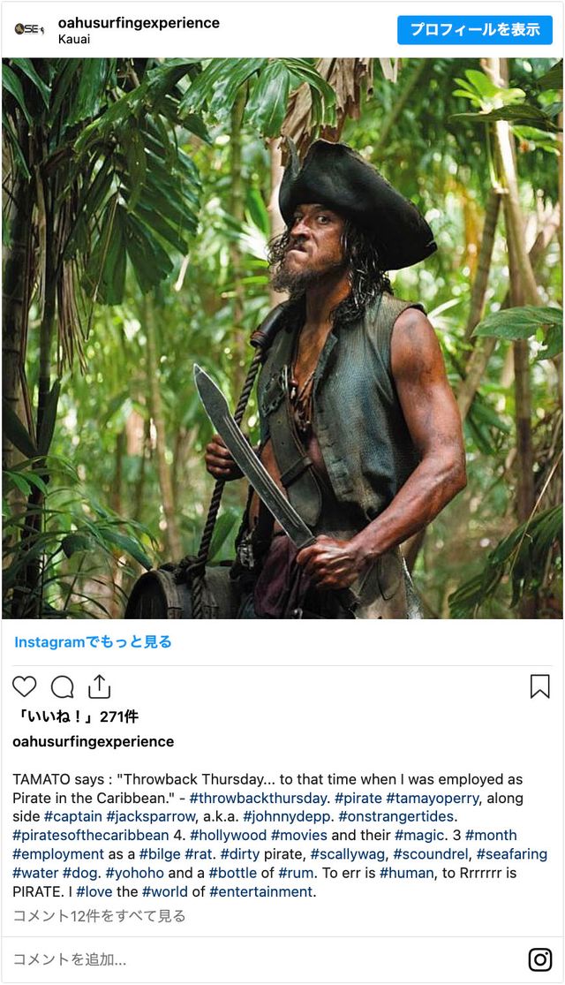Open comments via speech bubble icon
The width and height of the screenshot is (565, 985).
(62, 686)
